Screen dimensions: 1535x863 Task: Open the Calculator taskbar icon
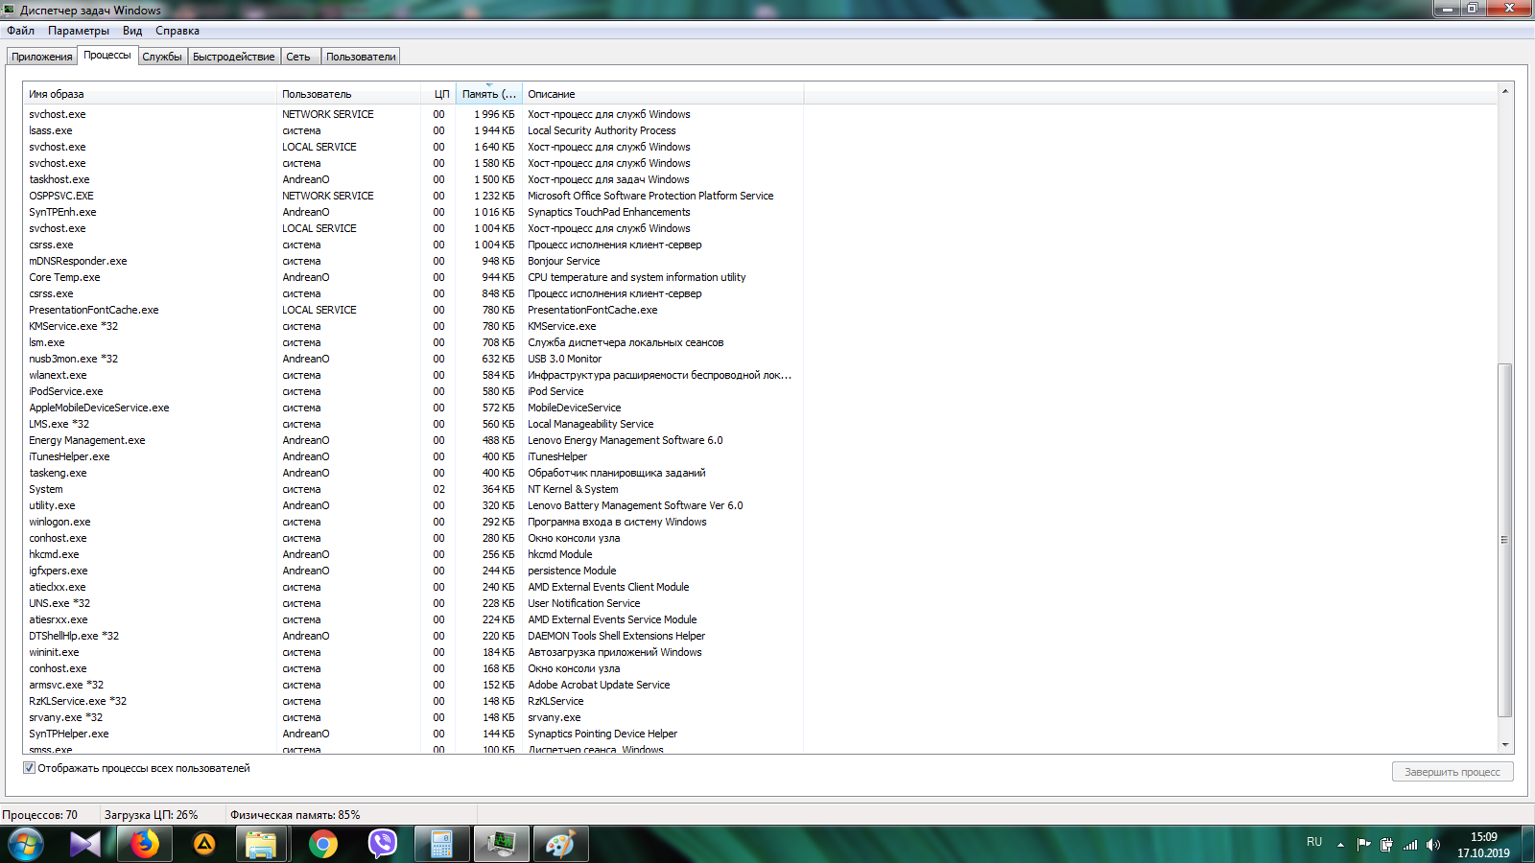point(441,845)
